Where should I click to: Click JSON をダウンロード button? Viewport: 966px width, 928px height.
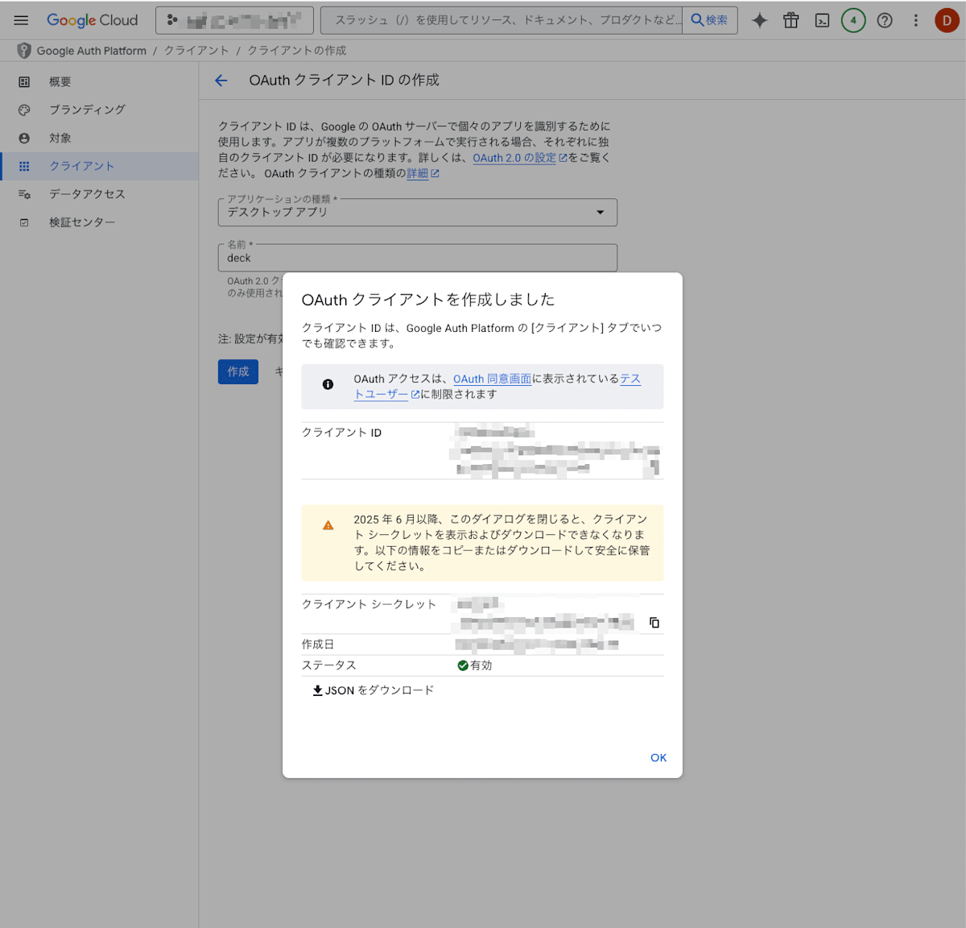click(373, 690)
